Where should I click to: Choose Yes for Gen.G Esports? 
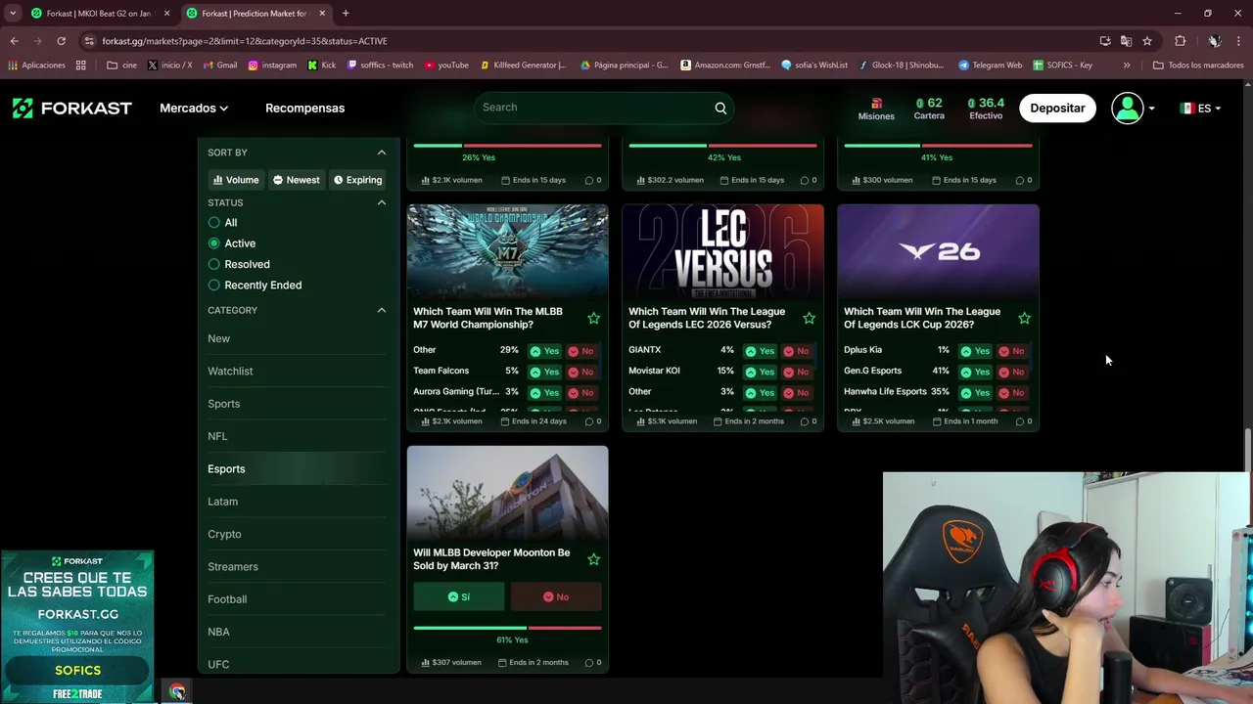pyautogui.click(x=974, y=372)
